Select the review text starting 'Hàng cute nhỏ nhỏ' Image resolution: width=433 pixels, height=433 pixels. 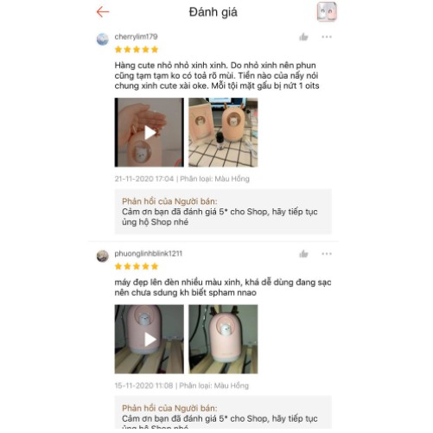[x=217, y=75]
